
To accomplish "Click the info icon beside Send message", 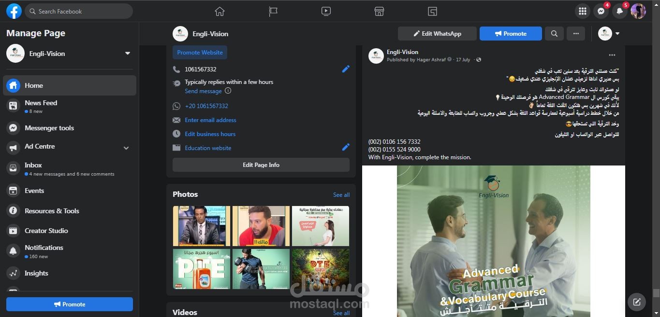I will pyautogui.click(x=228, y=91).
